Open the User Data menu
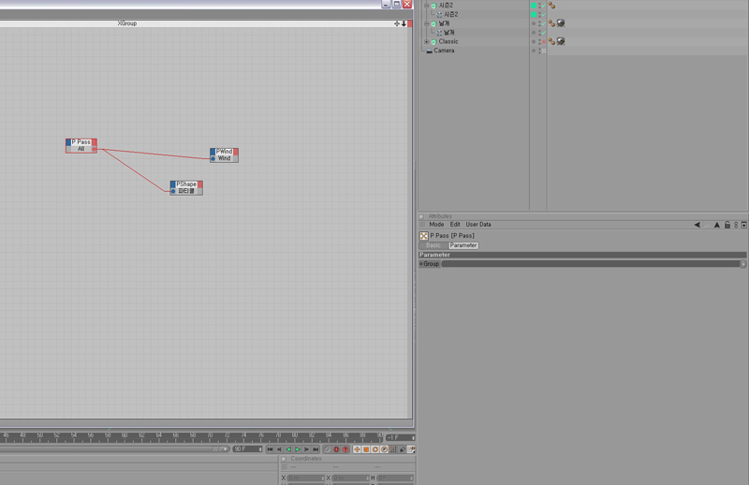The width and height of the screenshot is (749, 485). pos(478,225)
